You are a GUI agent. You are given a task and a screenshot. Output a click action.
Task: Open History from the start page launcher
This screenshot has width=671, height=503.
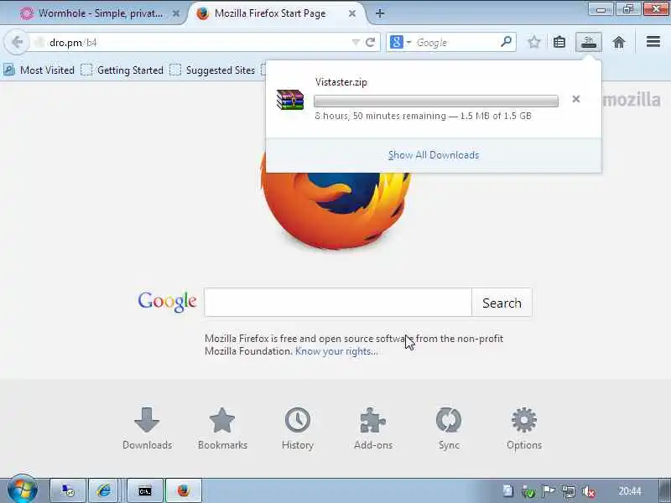click(x=298, y=428)
